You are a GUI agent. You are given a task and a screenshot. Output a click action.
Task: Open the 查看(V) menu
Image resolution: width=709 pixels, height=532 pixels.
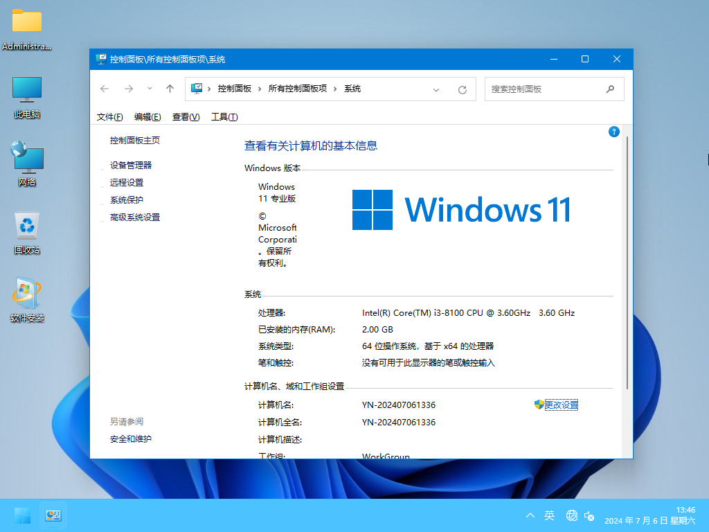click(x=186, y=117)
